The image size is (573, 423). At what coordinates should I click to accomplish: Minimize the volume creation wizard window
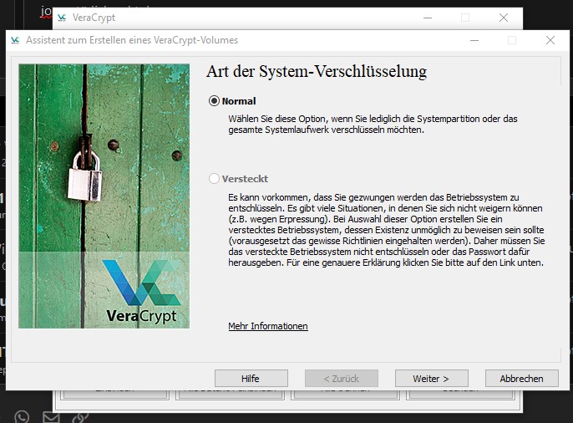[x=474, y=40]
